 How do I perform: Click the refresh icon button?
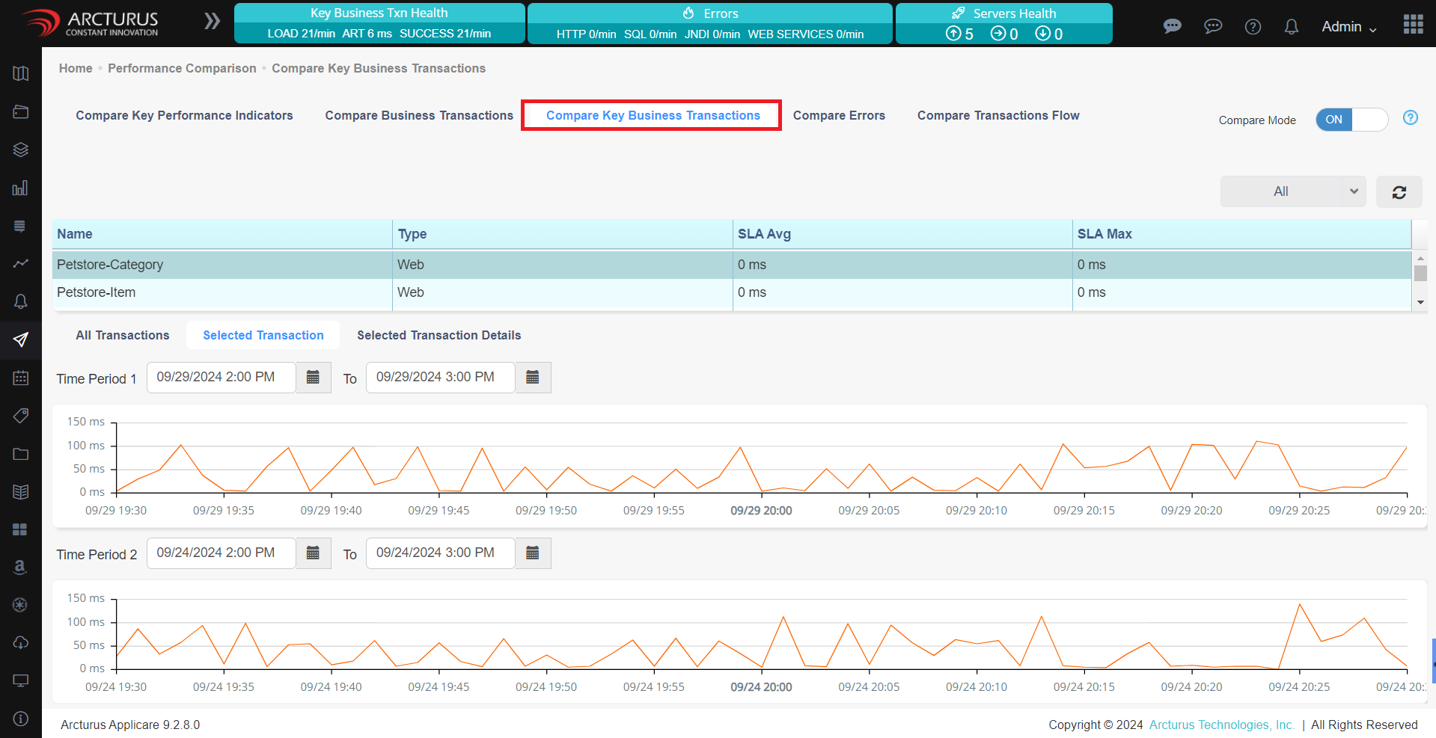point(1399,192)
